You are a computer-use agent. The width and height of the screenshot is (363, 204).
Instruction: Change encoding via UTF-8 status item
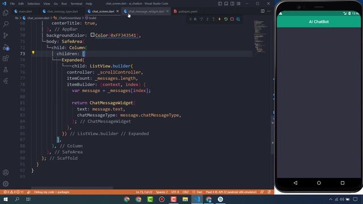click(175, 192)
